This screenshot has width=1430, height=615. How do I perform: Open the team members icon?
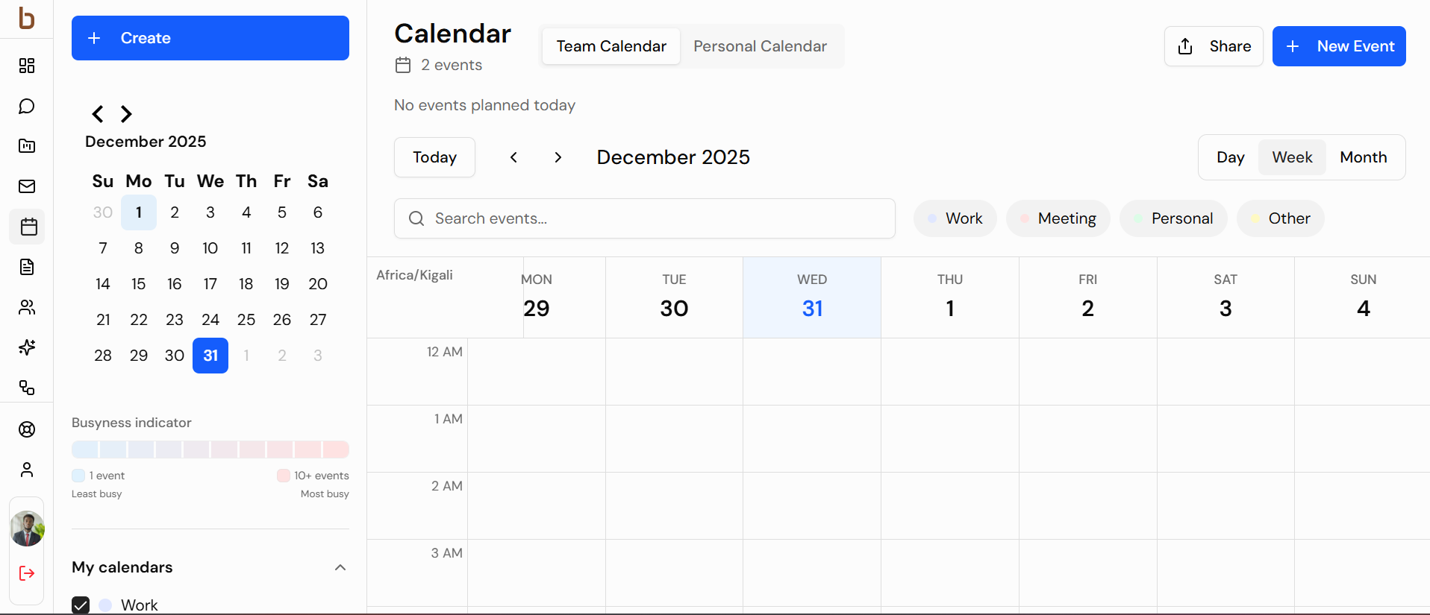[27, 307]
